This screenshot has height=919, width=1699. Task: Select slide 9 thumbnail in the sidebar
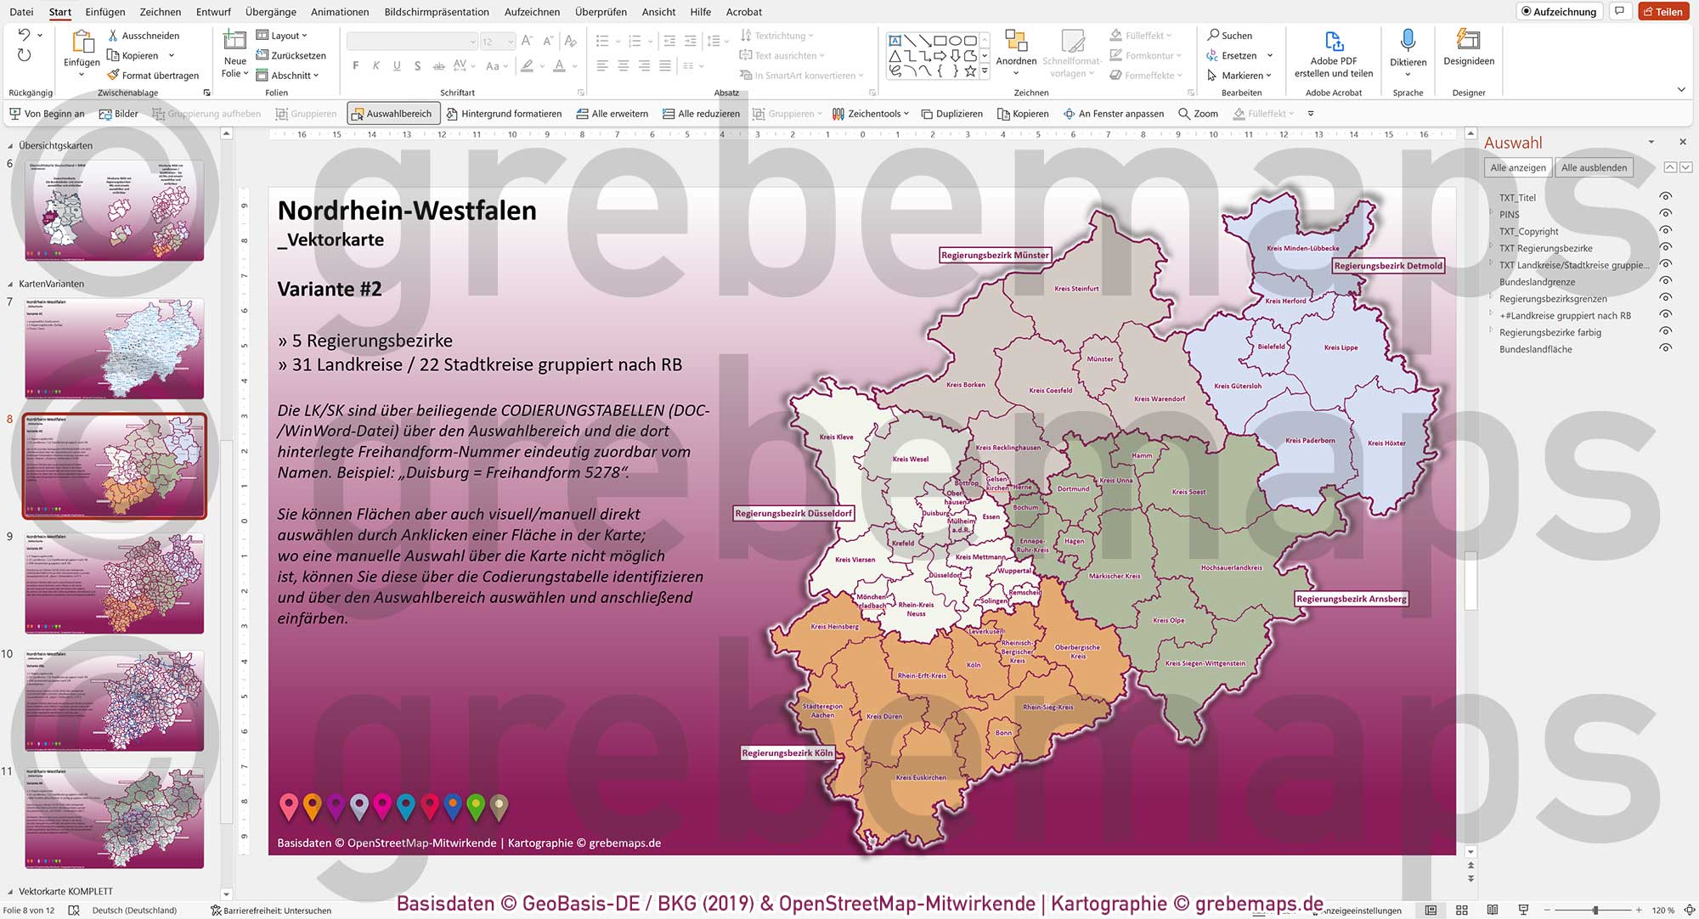click(115, 584)
